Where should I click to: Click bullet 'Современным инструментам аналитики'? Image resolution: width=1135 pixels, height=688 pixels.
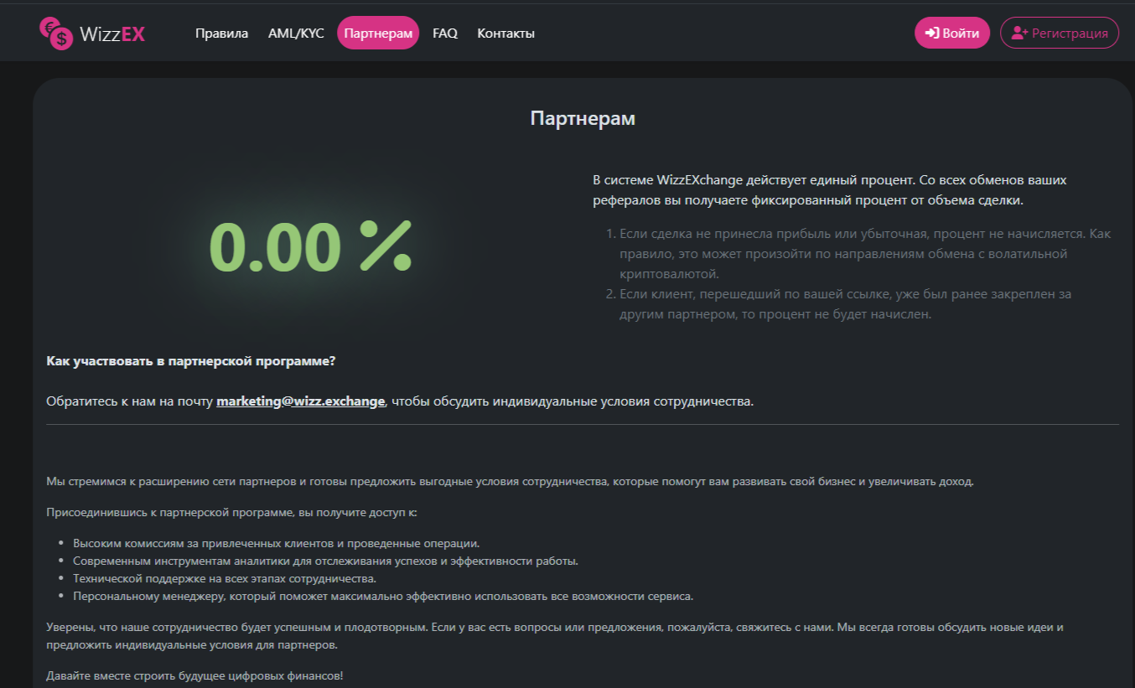point(325,561)
